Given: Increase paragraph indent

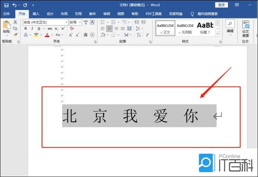Looking at the screenshot, I should coord(143,22).
